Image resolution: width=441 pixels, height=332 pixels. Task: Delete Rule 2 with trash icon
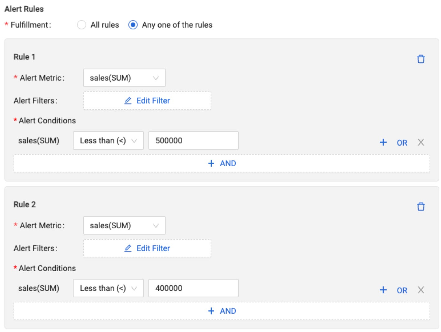coord(420,207)
